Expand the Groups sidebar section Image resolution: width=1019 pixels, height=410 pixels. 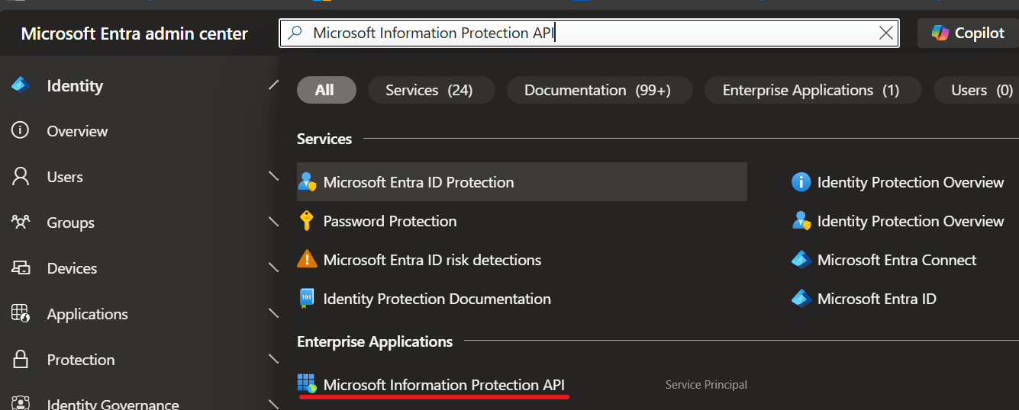point(273,223)
